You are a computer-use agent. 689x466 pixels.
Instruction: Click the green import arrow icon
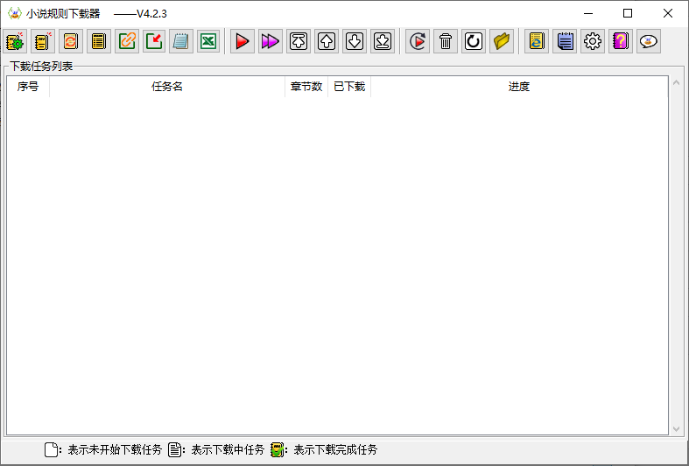coord(154,41)
